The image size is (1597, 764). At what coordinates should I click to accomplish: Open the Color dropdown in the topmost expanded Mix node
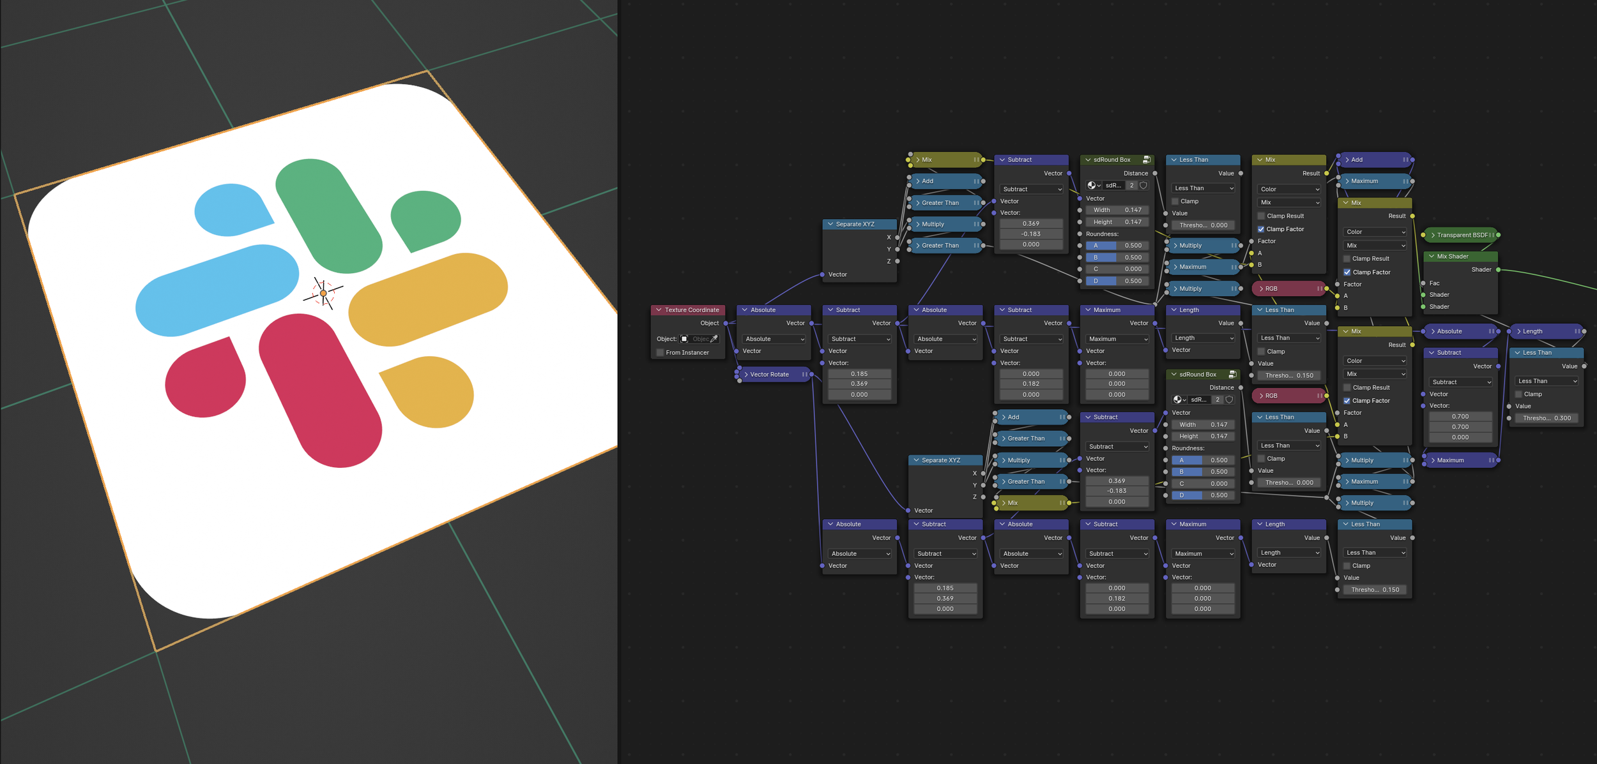1290,189
